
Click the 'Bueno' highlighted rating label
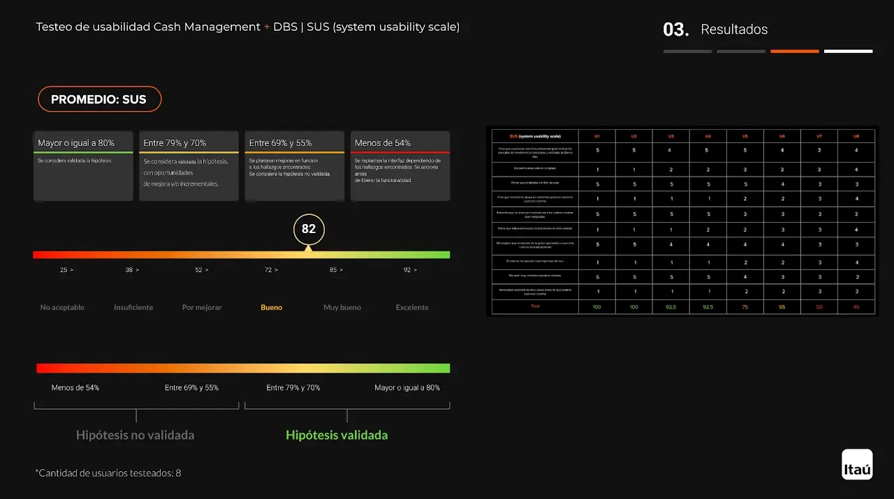[x=272, y=307]
